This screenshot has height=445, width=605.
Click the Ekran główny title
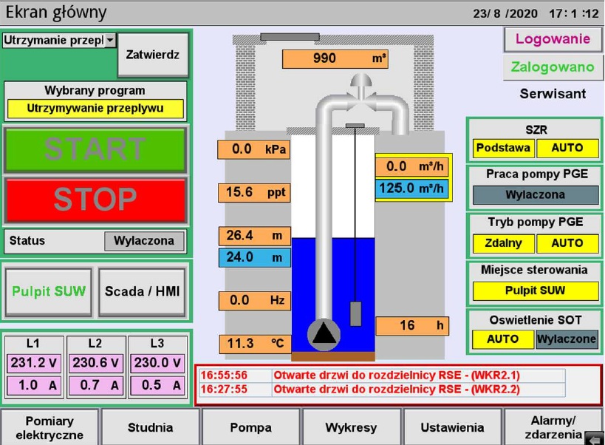tap(56, 13)
